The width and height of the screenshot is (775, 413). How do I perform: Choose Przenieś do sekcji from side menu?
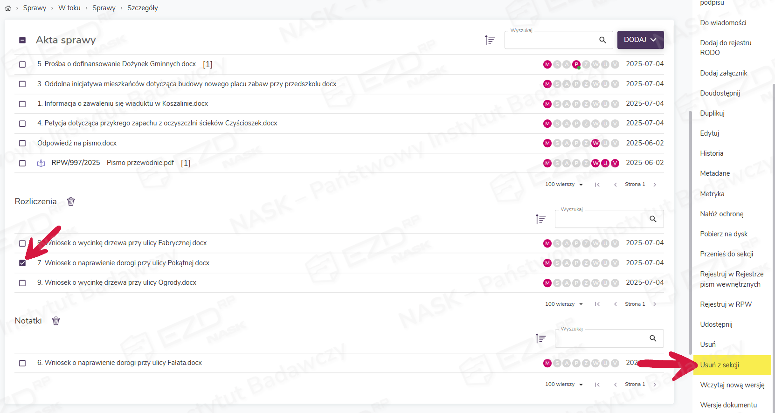coord(727,254)
